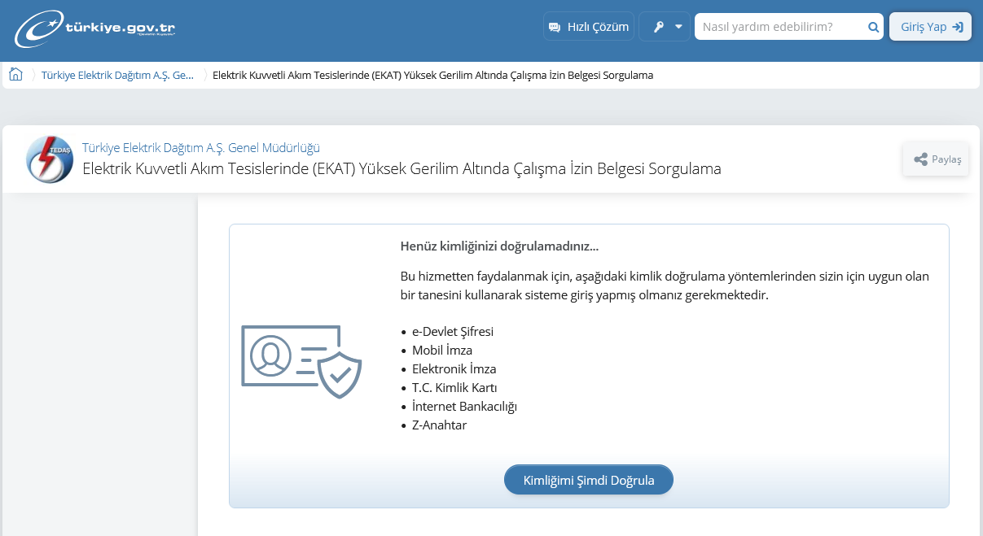Click the EKAT service page title heading
This screenshot has height=536, width=983.
[x=402, y=169]
